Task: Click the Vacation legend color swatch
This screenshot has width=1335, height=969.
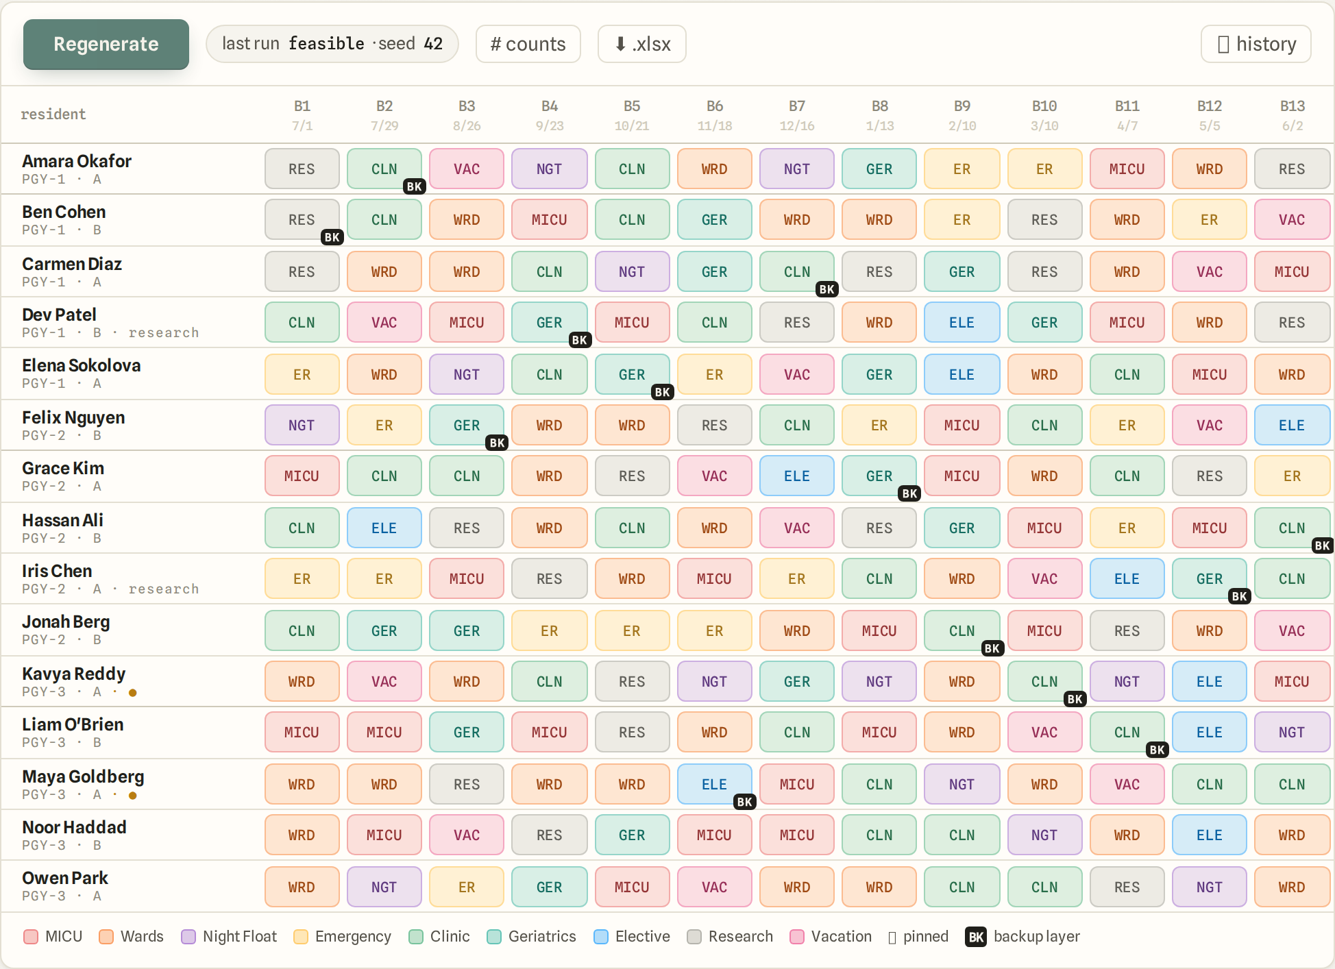Action: point(797,937)
